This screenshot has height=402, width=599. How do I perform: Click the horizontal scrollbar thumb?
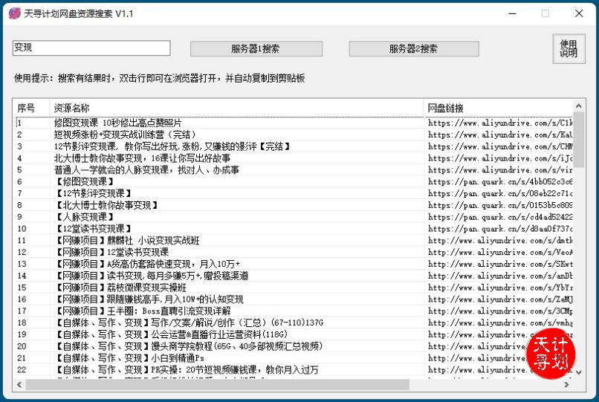pyautogui.click(x=217, y=384)
